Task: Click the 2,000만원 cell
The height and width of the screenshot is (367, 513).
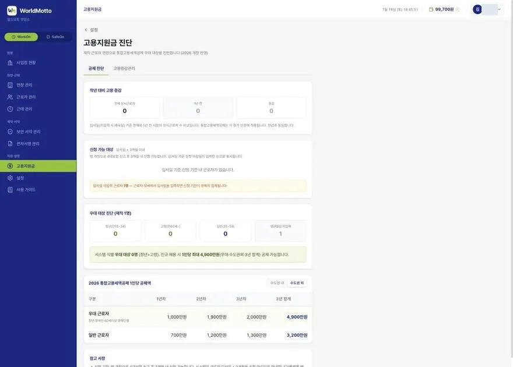Action: click(x=256, y=317)
